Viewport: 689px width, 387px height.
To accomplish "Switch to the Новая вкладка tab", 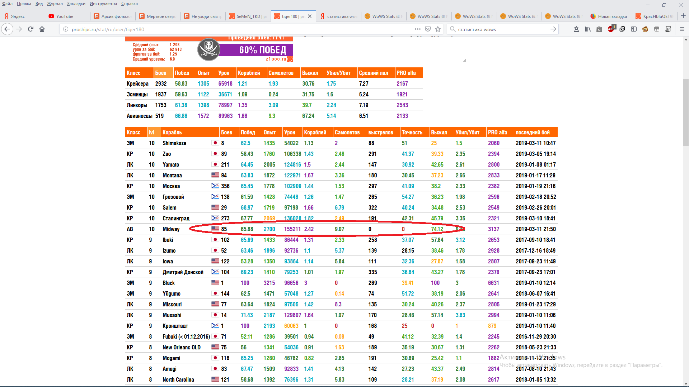I will pos(609,16).
